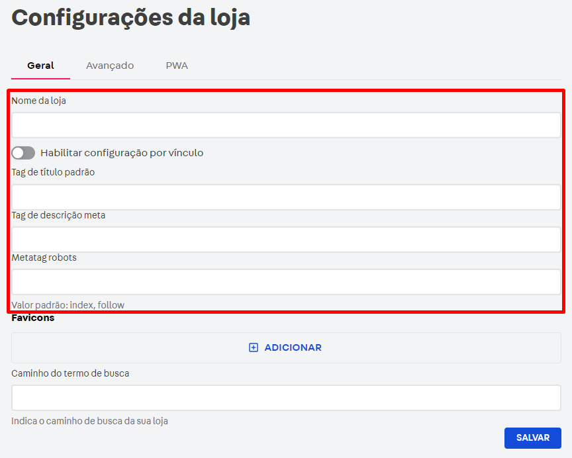Focus the Metatag robots input
This screenshot has width=572, height=458.
[285, 281]
